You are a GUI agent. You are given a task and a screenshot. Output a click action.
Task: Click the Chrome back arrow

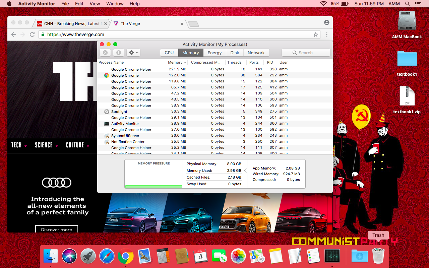(x=13, y=35)
